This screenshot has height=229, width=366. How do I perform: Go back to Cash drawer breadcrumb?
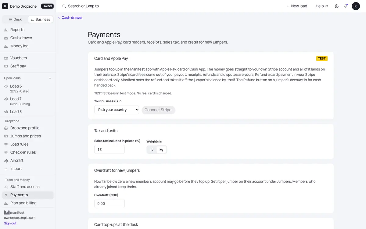(x=70, y=18)
